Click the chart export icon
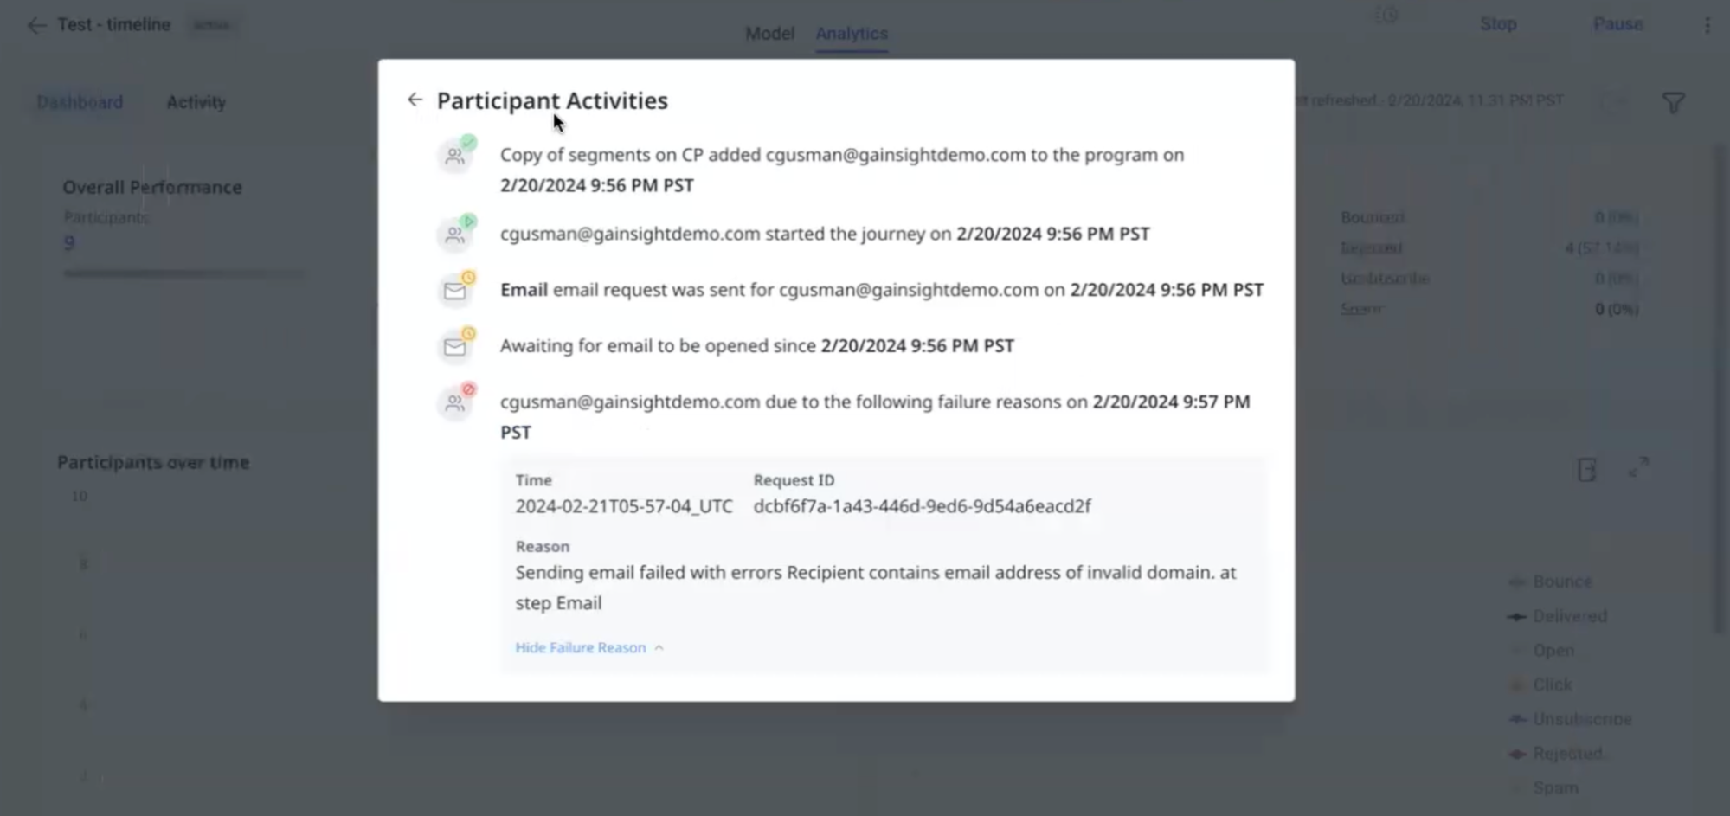 click(x=1586, y=470)
